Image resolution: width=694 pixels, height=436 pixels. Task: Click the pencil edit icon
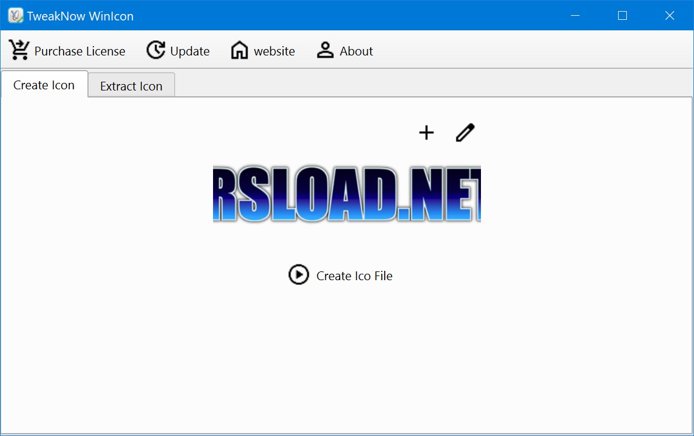click(x=465, y=133)
